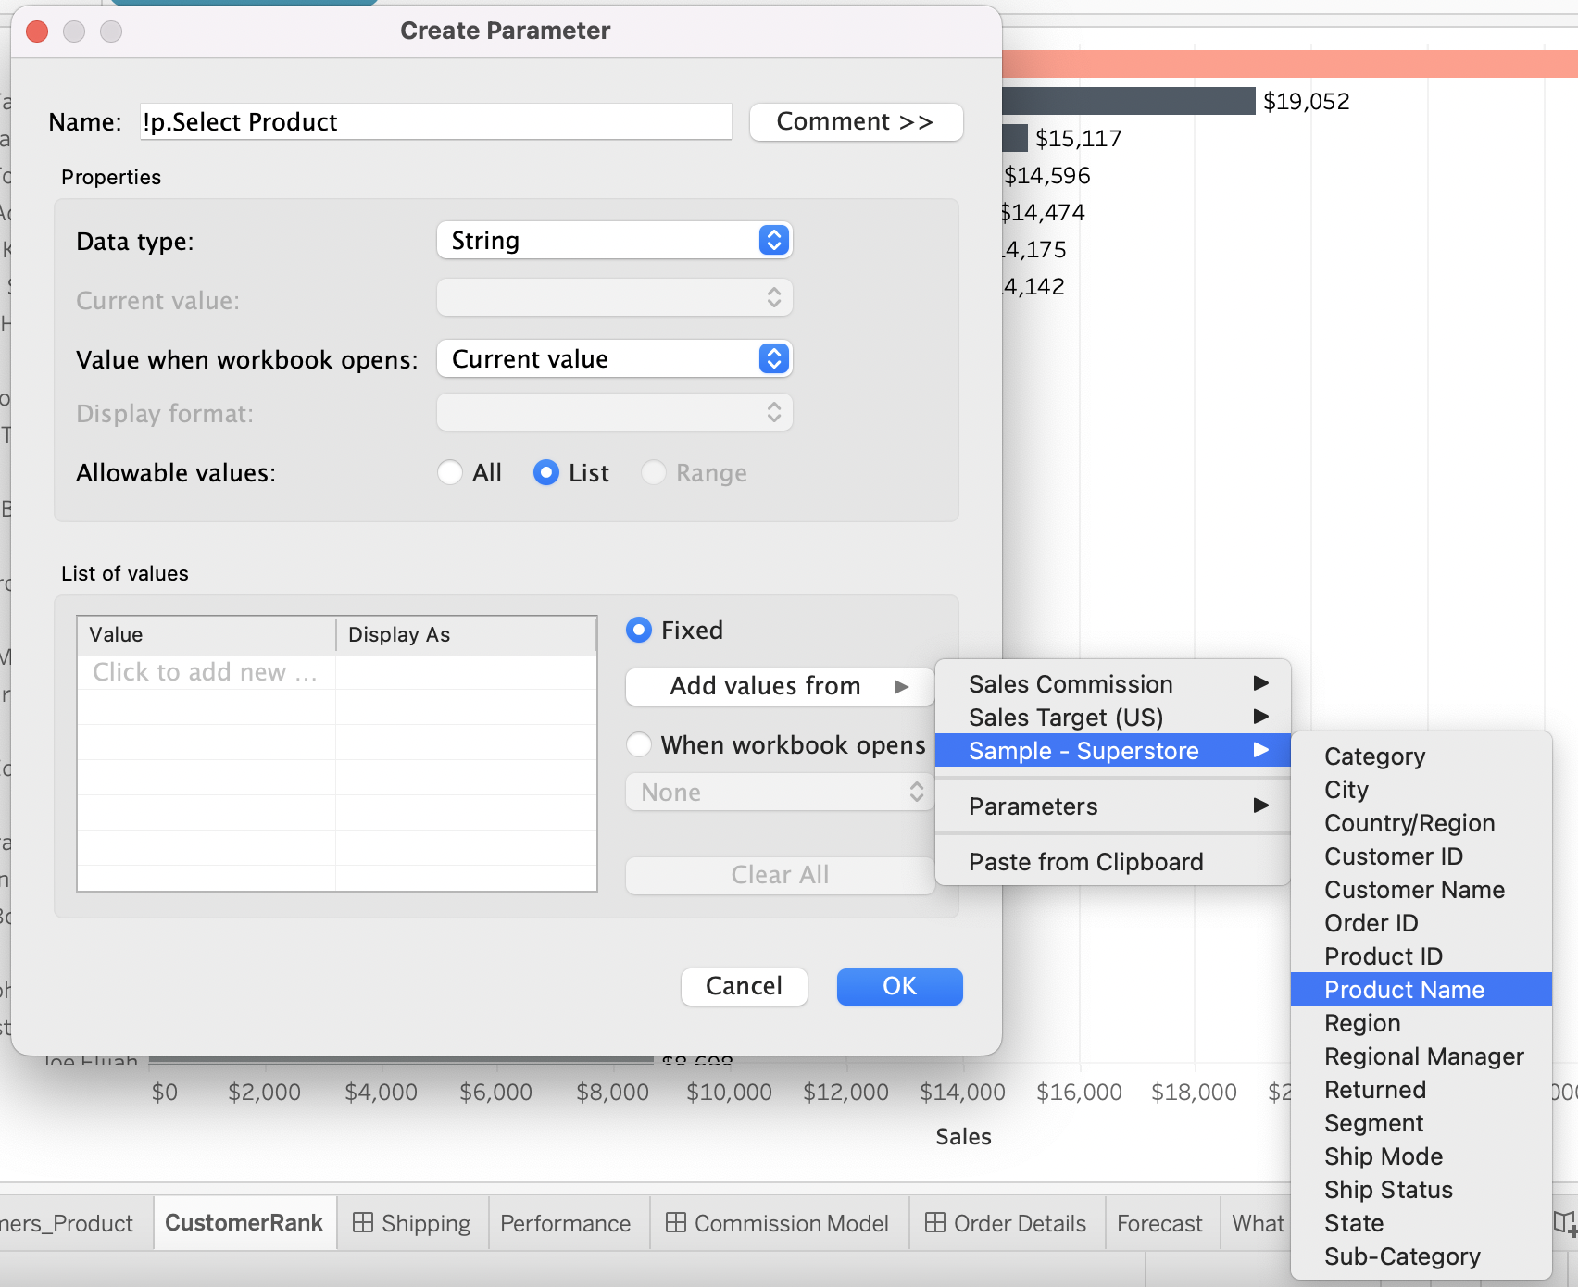Click OK to create the parameter
Image resolution: width=1578 pixels, height=1287 pixels.
point(898,986)
